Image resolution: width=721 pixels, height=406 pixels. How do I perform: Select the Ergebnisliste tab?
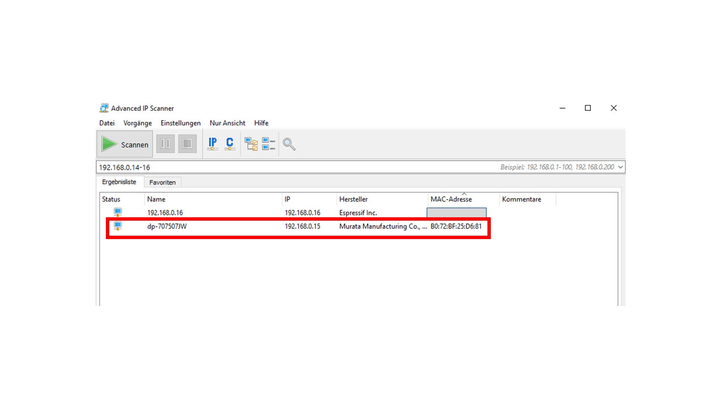point(119,182)
